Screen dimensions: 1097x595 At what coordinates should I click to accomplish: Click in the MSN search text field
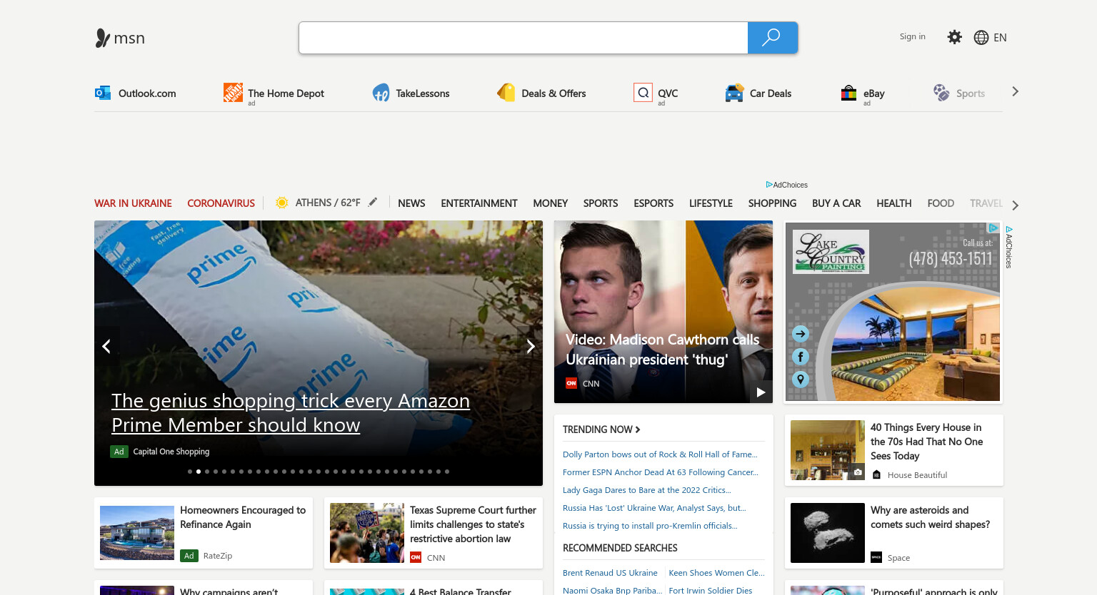click(524, 38)
